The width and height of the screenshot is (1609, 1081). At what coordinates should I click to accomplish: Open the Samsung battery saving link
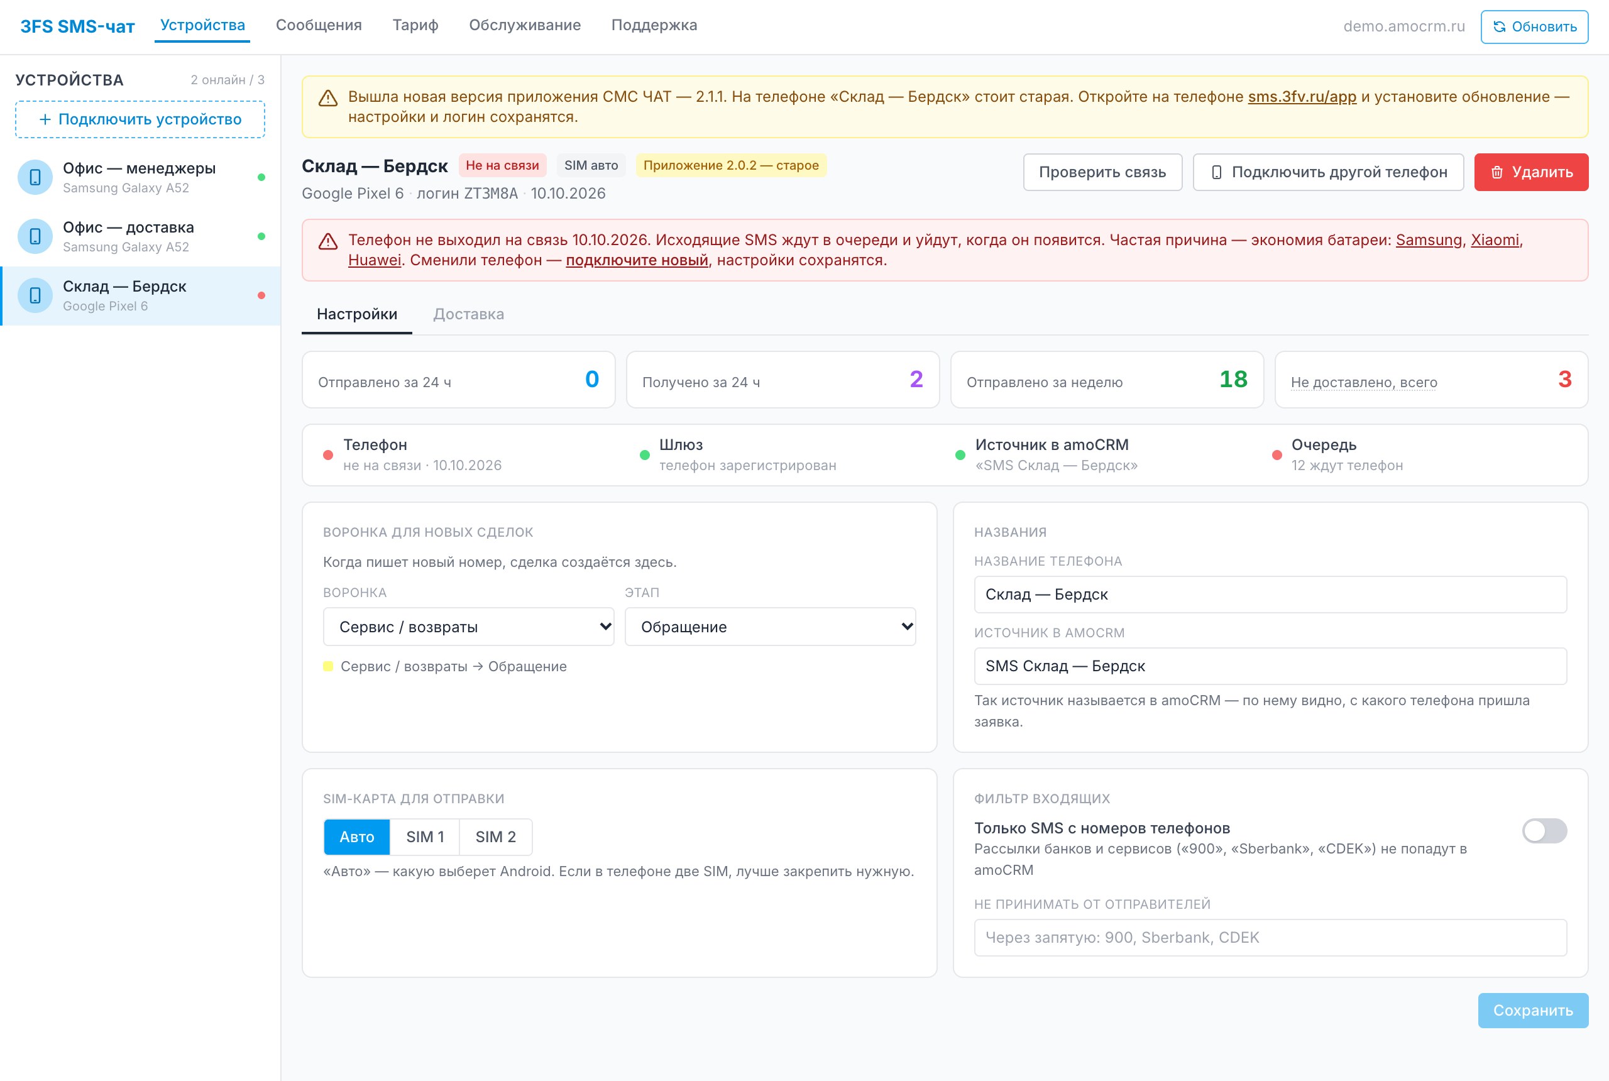click(x=1429, y=241)
